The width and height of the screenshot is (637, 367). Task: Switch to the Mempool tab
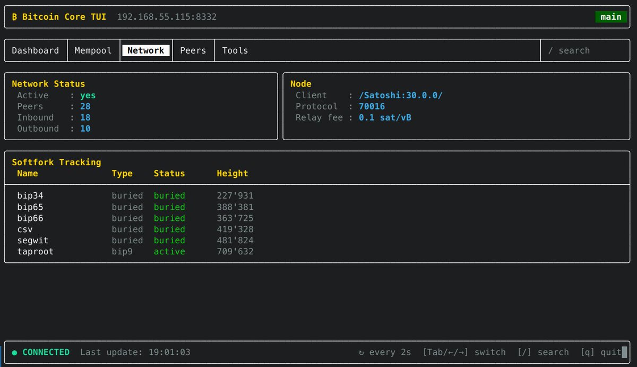click(x=93, y=50)
